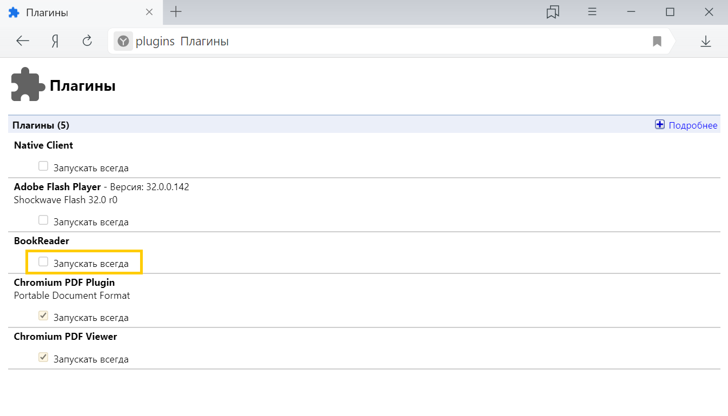Viewport: 728px width, 416px height.
Task: Click the blue puzzle favicon on the tab
Action: pyautogui.click(x=14, y=12)
